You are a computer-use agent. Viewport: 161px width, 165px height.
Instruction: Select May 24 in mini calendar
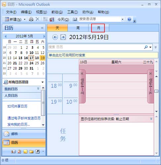click(31, 63)
